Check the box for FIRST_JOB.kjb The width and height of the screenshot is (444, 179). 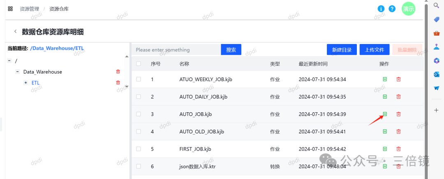pos(139,149)
